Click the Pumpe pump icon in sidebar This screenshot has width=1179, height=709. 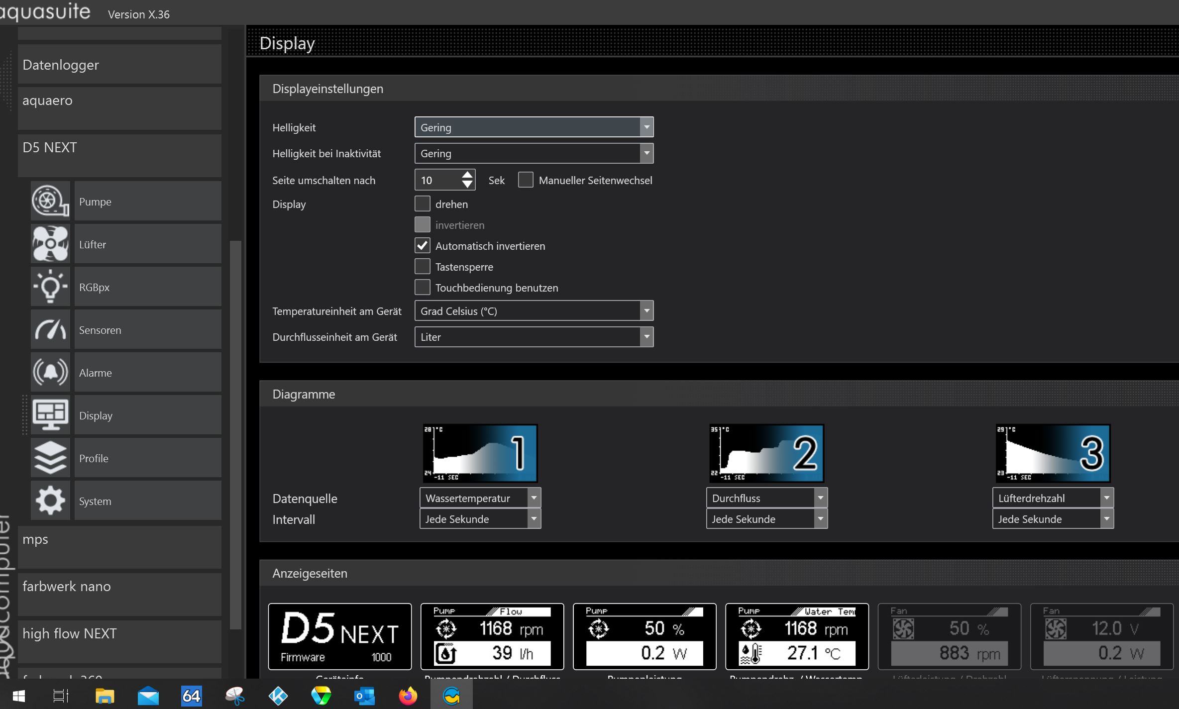click(50, 201)
